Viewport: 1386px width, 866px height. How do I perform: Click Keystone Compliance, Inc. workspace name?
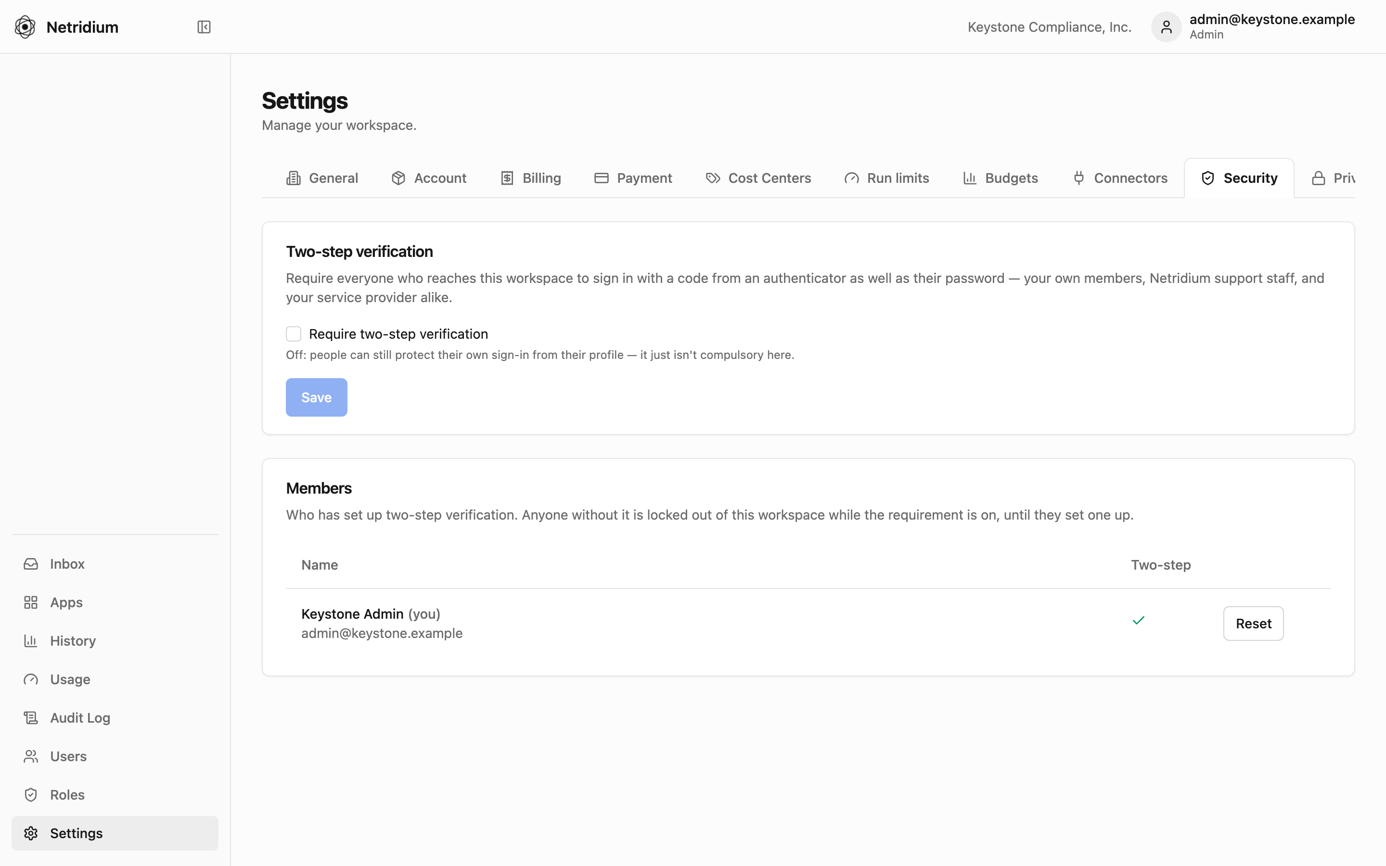pyautogui.click(x=1049, y=27)
